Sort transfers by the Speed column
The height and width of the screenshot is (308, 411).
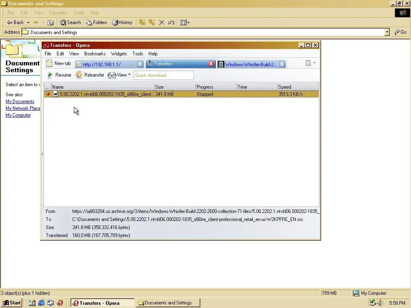click(x=298, y=87)
